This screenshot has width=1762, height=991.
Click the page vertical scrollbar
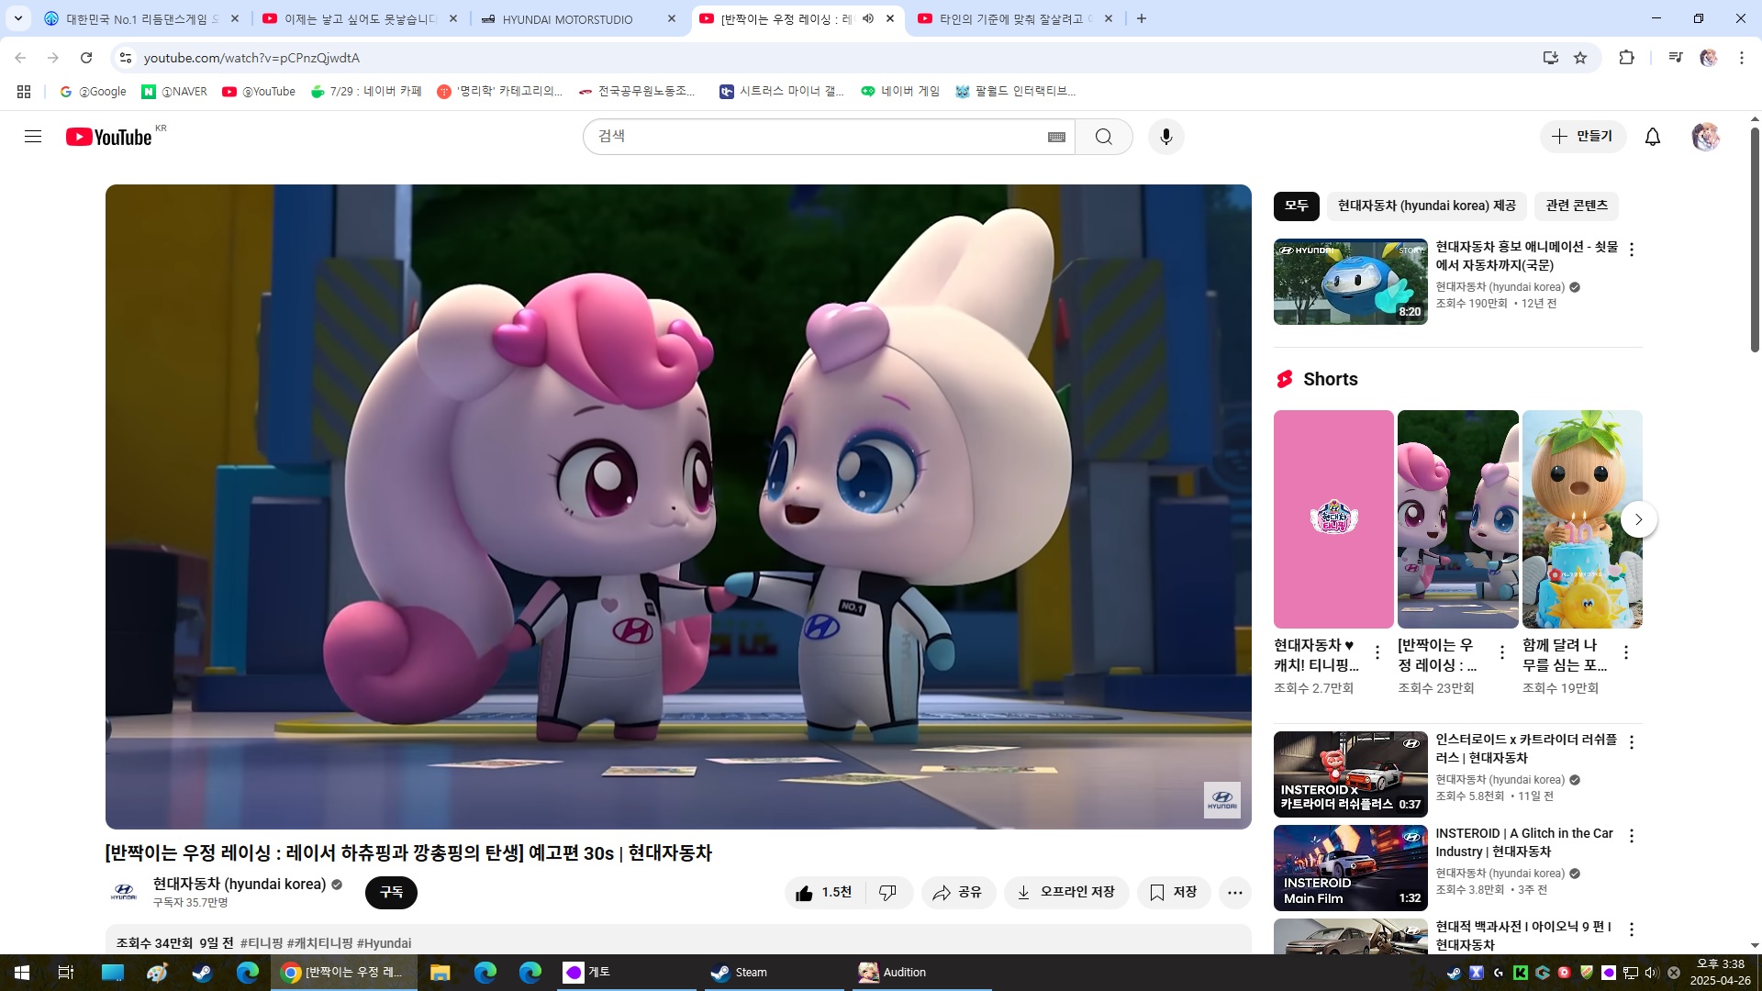1755,239
